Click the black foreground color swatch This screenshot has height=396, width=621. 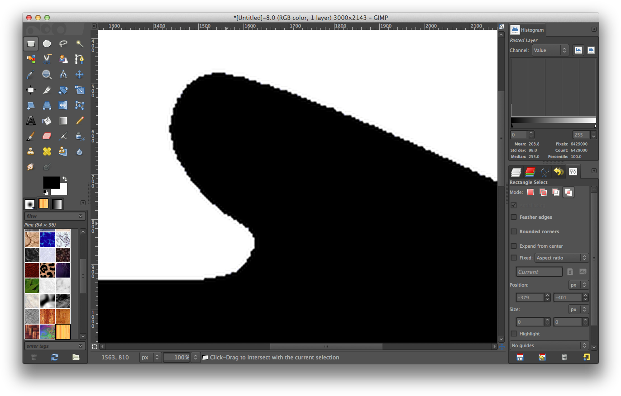[51, 182]
